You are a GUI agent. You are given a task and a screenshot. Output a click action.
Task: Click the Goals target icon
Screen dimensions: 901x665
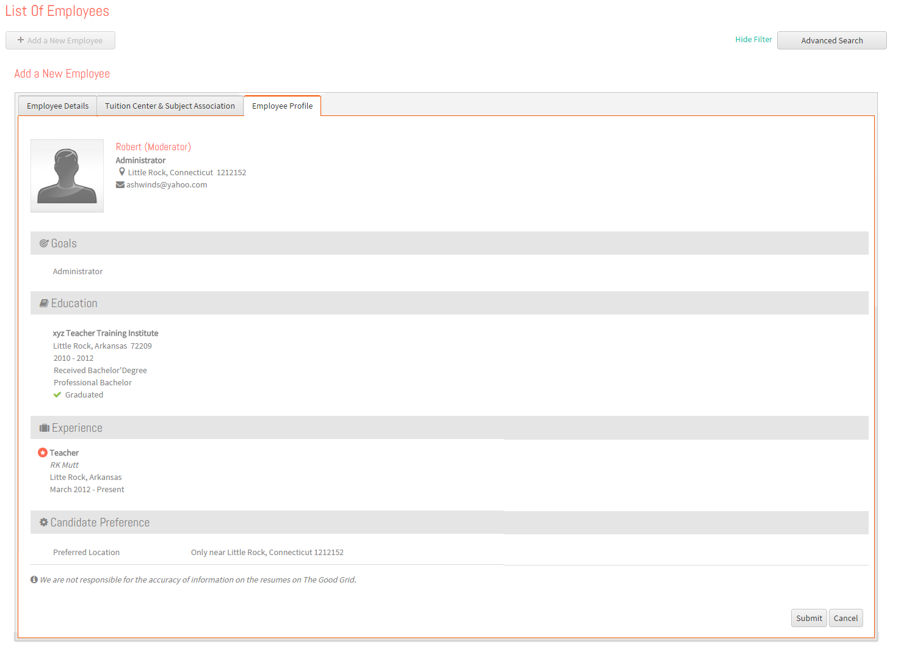pyautogui.click(x=44, y=243)
